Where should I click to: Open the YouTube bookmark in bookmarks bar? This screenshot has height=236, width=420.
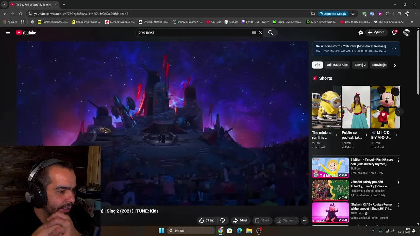coord(214,22)
